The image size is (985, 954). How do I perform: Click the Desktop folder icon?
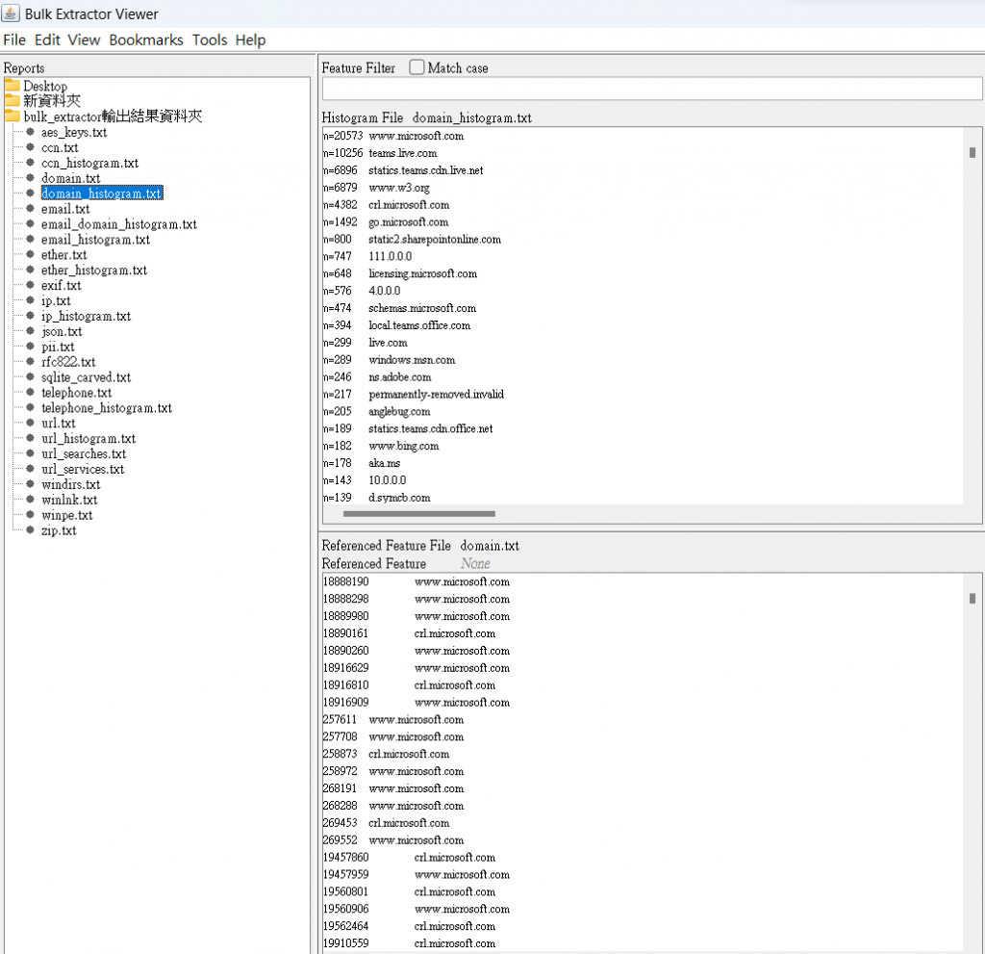(13, 85)
